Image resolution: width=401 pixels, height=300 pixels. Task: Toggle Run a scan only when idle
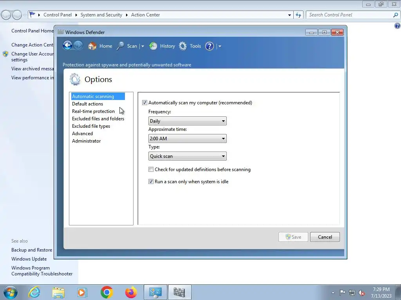click(x=151, y=182)
